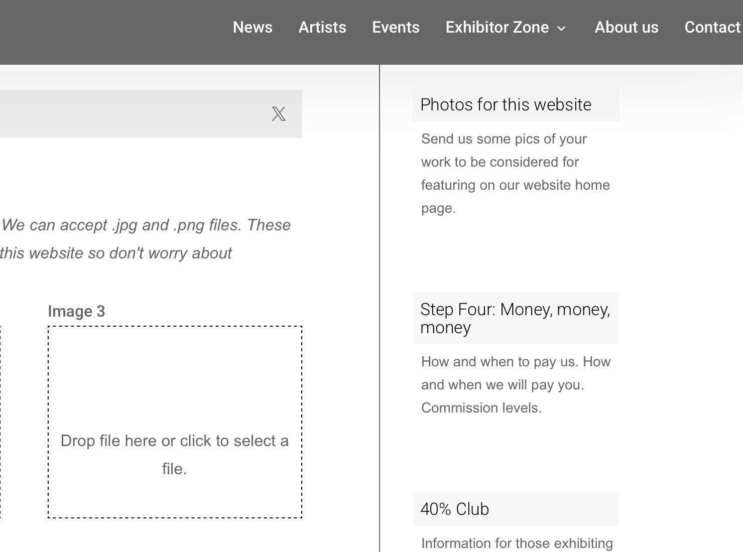Open the 40% Club heading link
The width and height of the screenshot is (743, 552).
(x=454, y=509)
